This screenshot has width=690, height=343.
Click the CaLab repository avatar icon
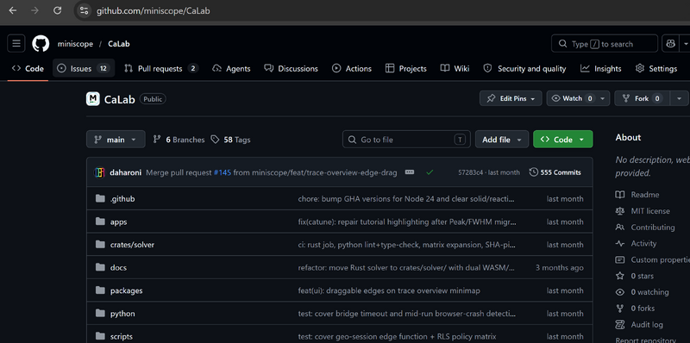[93, 99]
